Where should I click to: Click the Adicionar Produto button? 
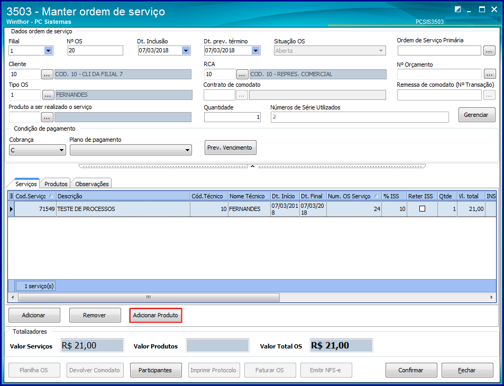tap(155, 315)
